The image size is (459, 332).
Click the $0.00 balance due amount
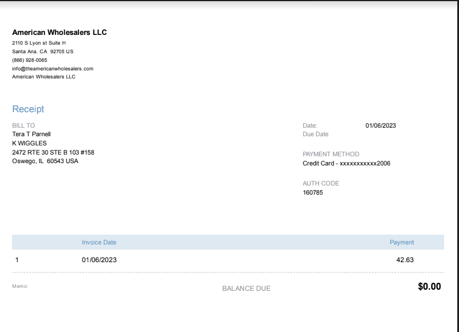(x=429, y=287)
